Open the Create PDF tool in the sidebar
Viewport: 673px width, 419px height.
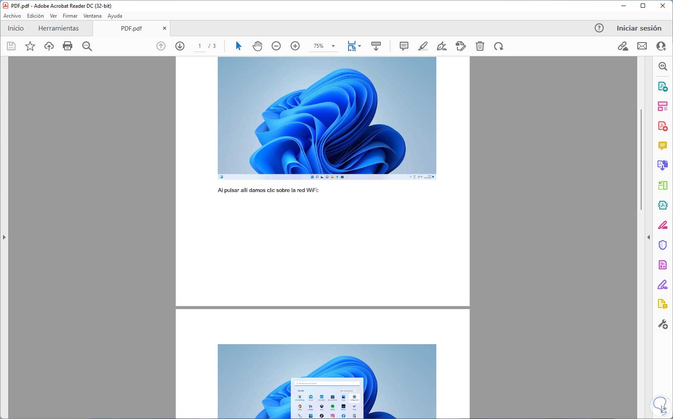tap(663, 126)
